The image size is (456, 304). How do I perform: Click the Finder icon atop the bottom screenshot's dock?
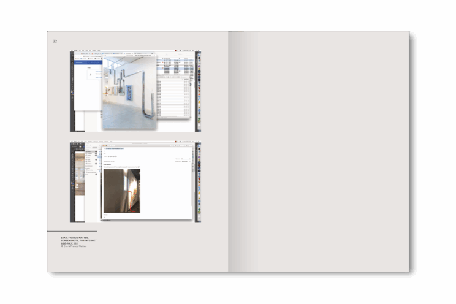(198, 146)
